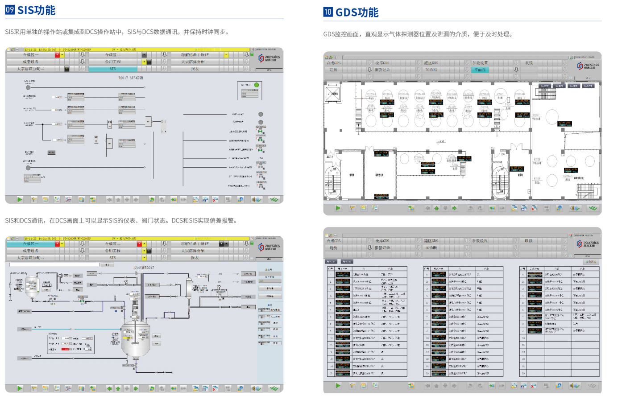Screen dimensions: 622x400
Task: Select 罐区GDS tab in GDS floor-plan screen
Action: pyautogui.click(x=431, y=63)
